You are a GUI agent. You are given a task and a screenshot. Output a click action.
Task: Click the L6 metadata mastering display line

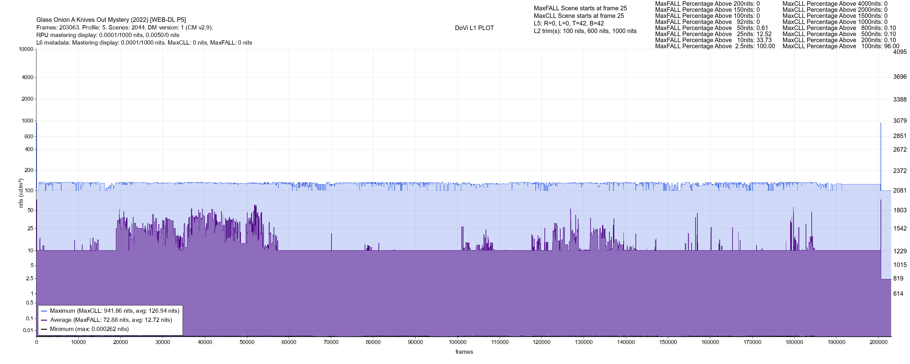[144, 43]
